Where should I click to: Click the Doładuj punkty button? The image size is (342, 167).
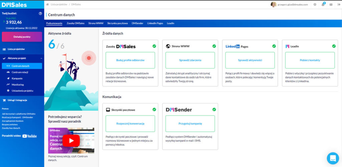pyautogui.click(x=22, y=37)
